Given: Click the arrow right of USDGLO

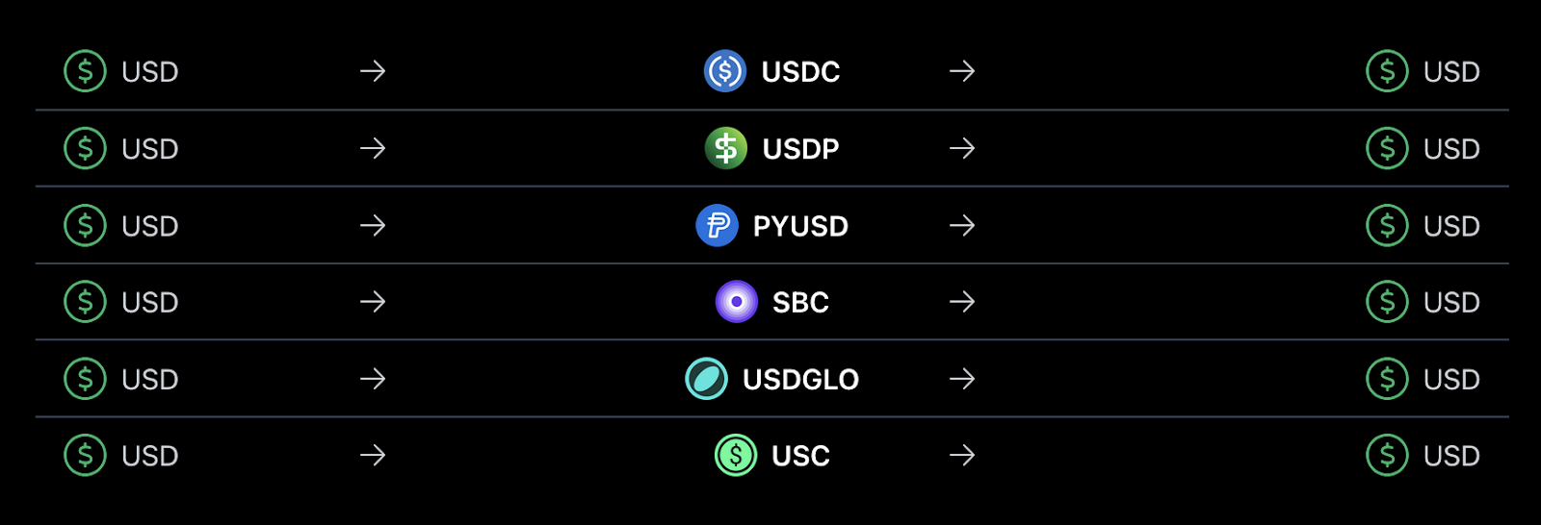Looking at the screenshot, I should (x=962, y=379).
